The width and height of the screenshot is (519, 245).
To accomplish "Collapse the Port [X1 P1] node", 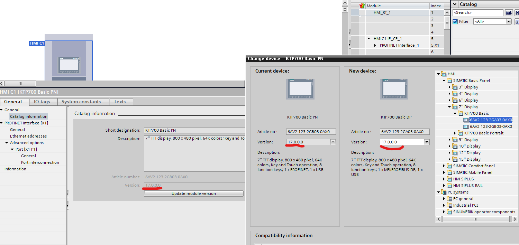I will 12,149.
